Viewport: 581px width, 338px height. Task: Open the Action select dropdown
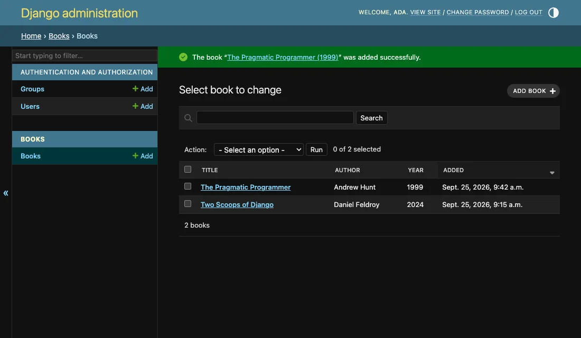pyautogui.click(x=259, y=150)
